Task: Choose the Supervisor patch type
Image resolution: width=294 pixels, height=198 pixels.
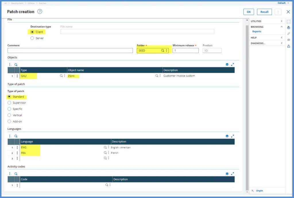Action: (9, 103)
